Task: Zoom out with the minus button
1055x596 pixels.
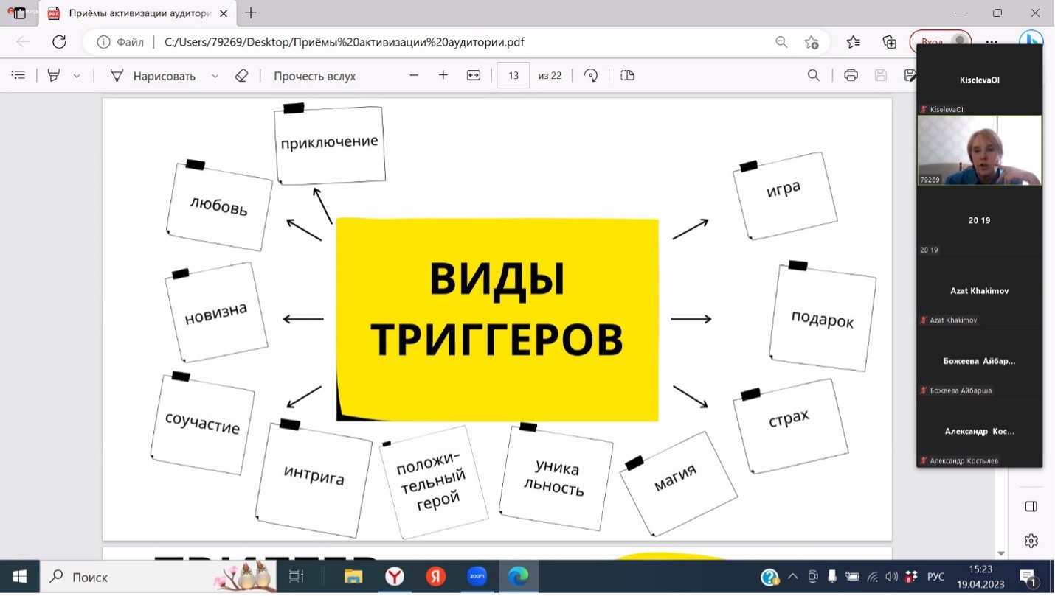Action: [414, 75]
